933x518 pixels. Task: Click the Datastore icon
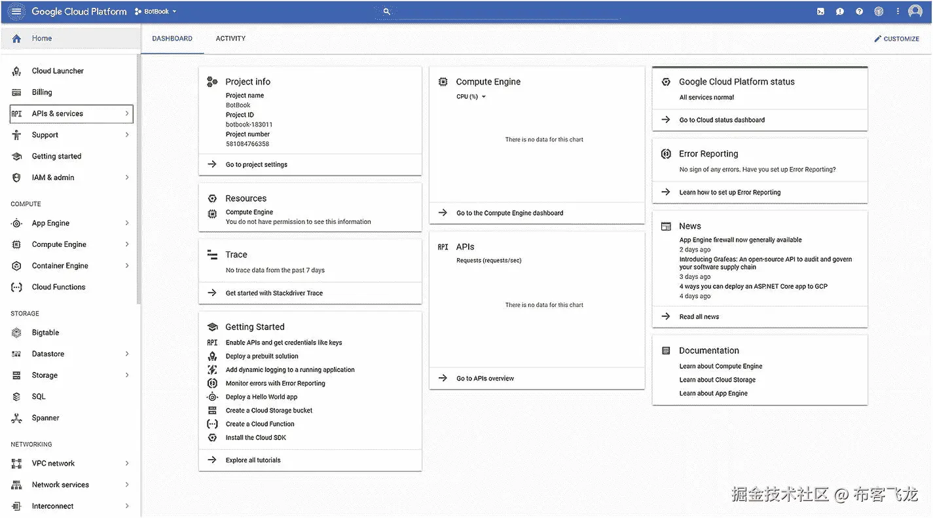pos(17,354)
